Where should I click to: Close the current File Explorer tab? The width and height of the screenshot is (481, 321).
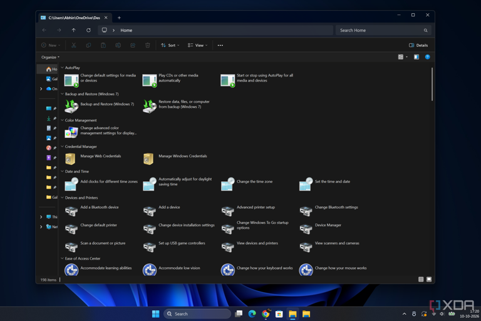(106, 18)
